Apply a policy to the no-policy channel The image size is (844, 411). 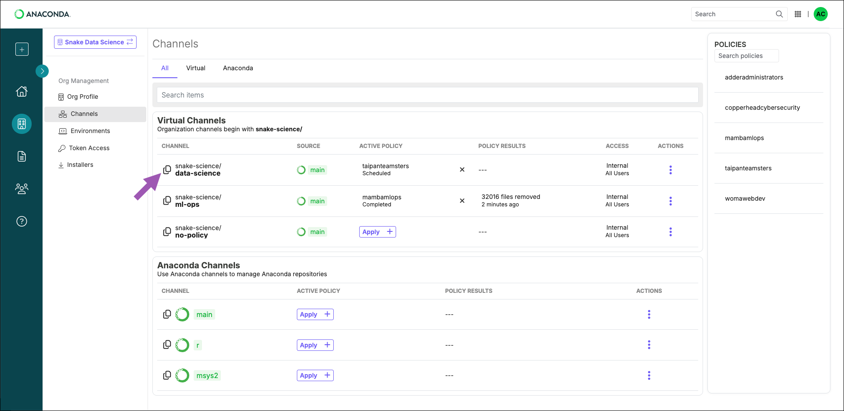pos(378,232)
